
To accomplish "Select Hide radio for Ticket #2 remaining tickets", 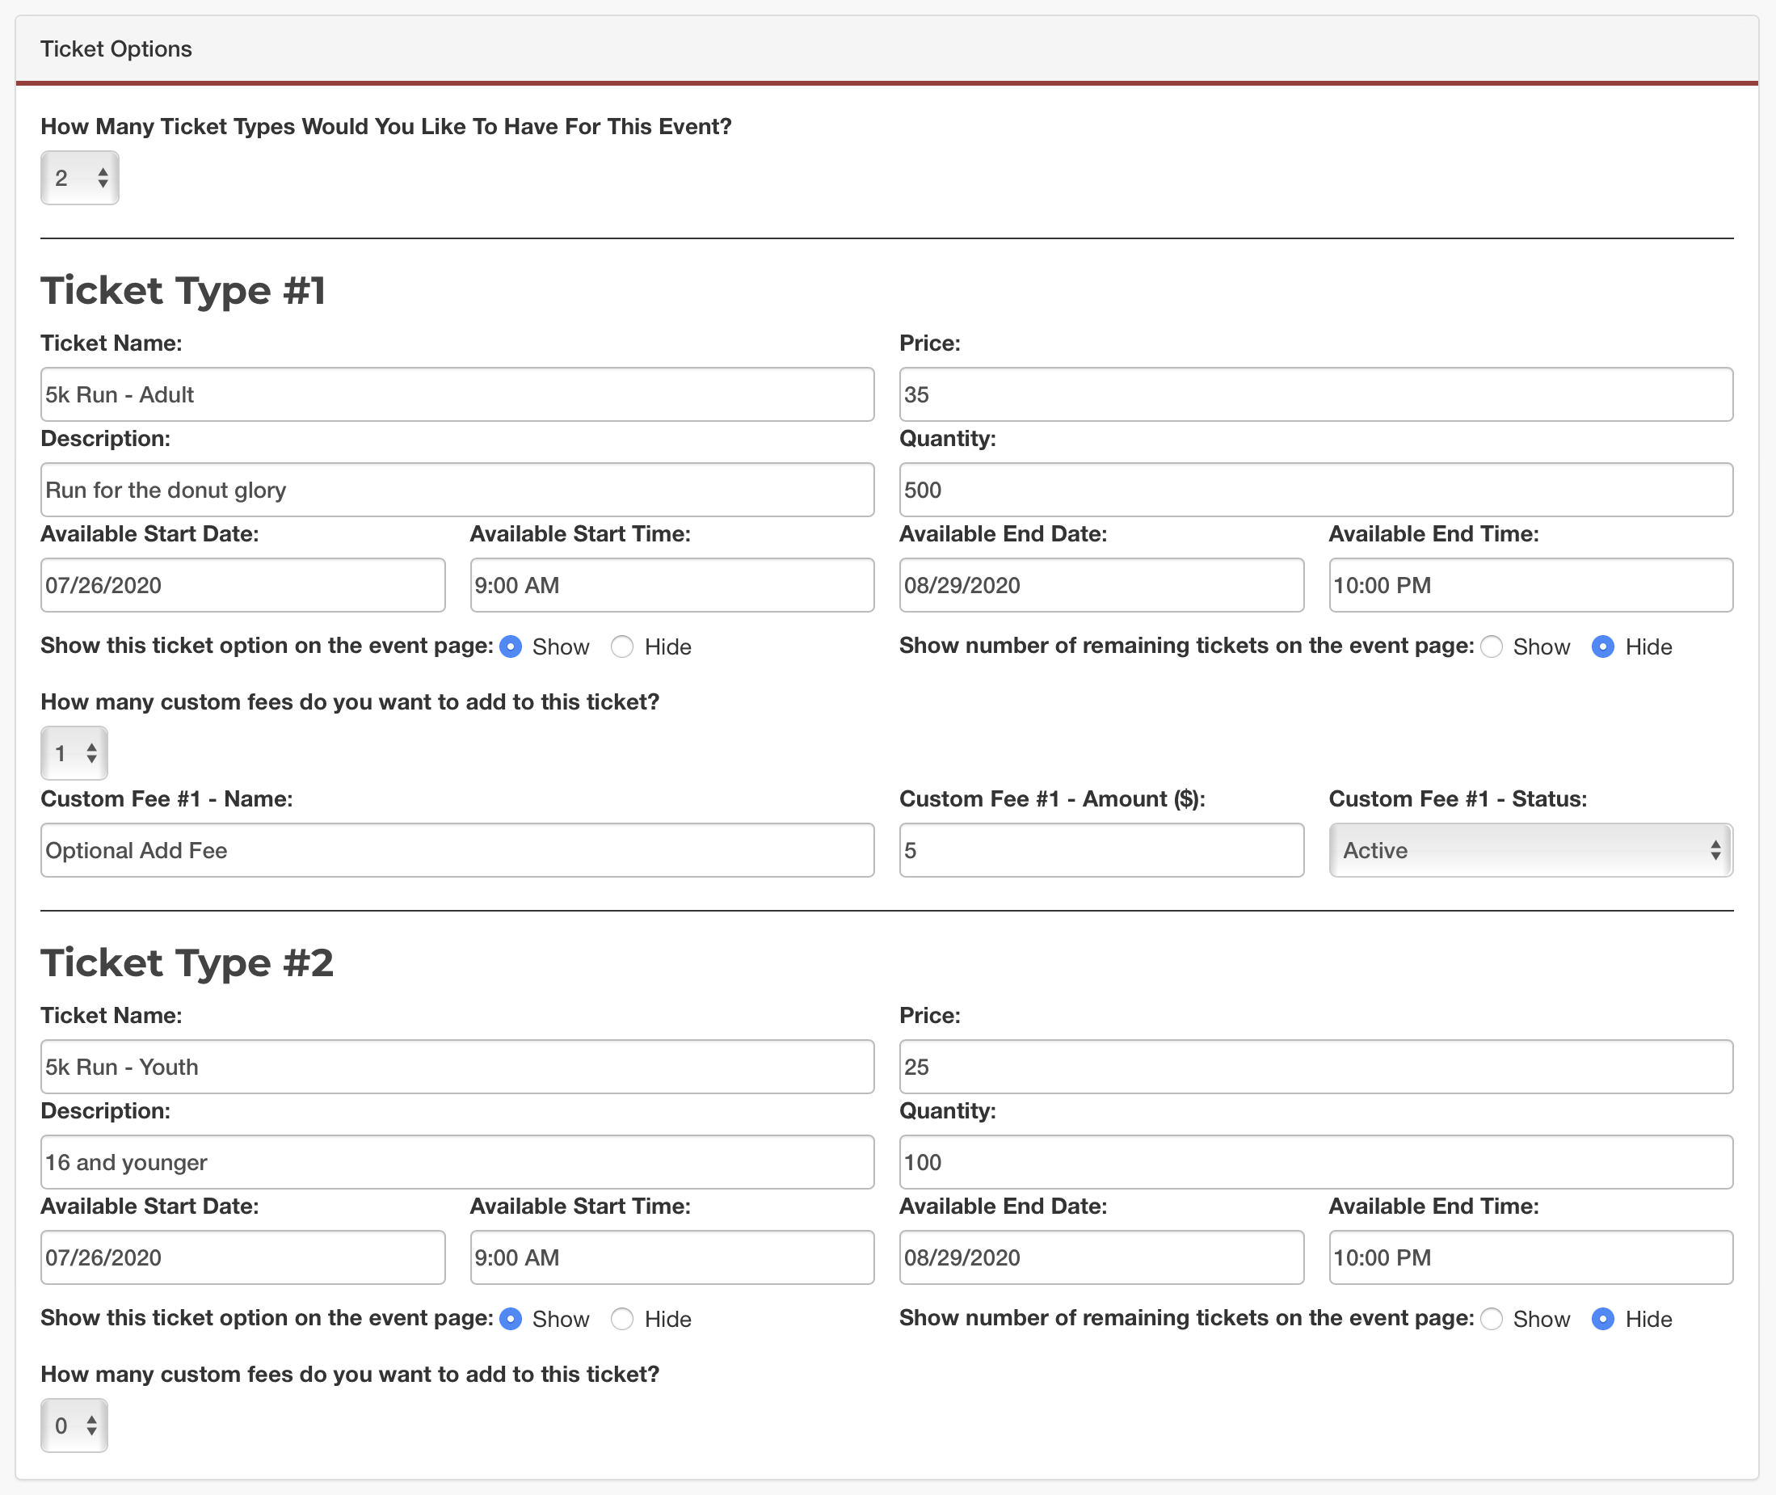I will [x=1603, y=1319].
